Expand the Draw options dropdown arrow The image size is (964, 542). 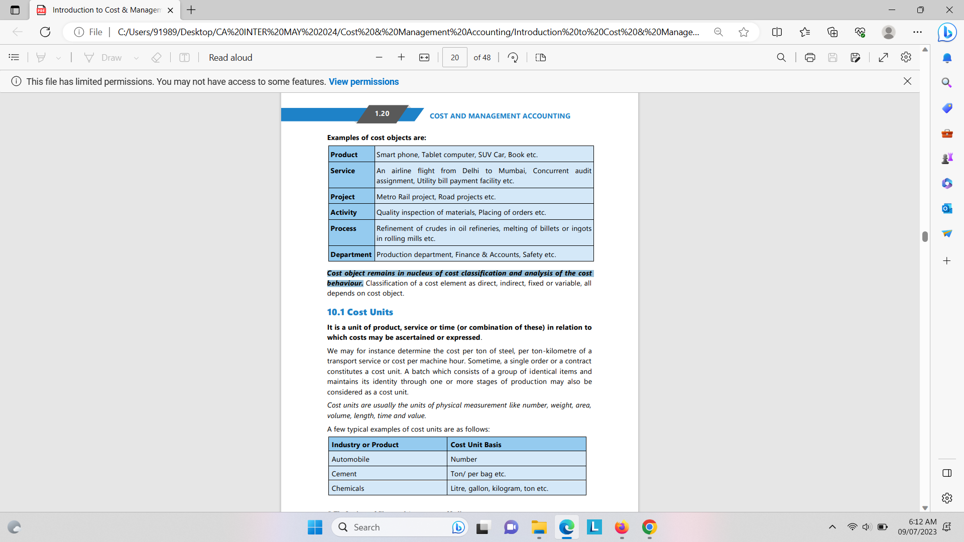(x=136, y=58)
